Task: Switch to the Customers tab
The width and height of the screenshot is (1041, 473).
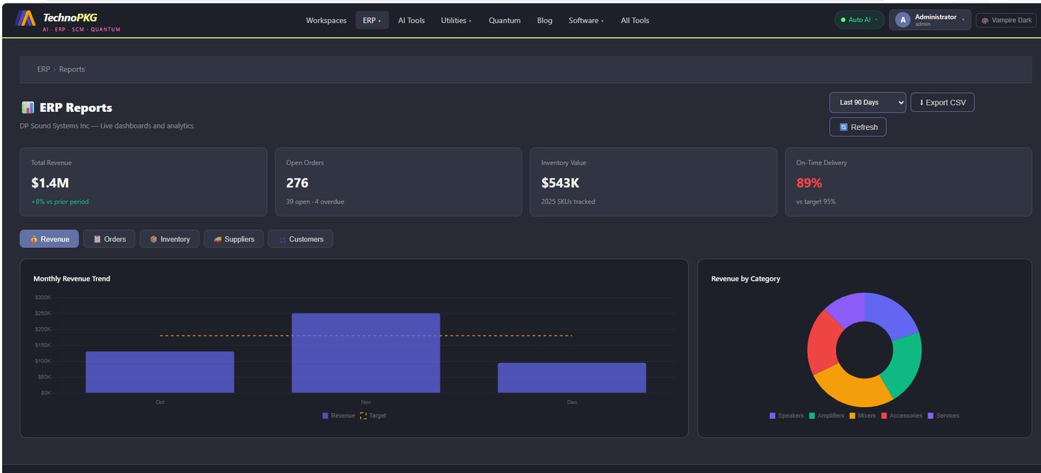Action: click(301, 239)
